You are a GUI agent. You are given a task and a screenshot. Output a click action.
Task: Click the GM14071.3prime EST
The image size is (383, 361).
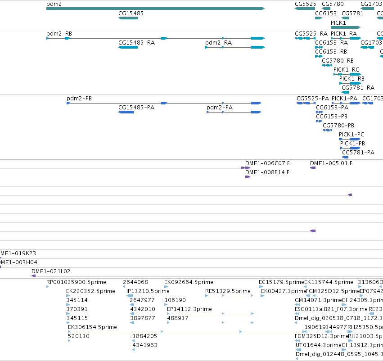pyautogui.click(x=297, y=305)
